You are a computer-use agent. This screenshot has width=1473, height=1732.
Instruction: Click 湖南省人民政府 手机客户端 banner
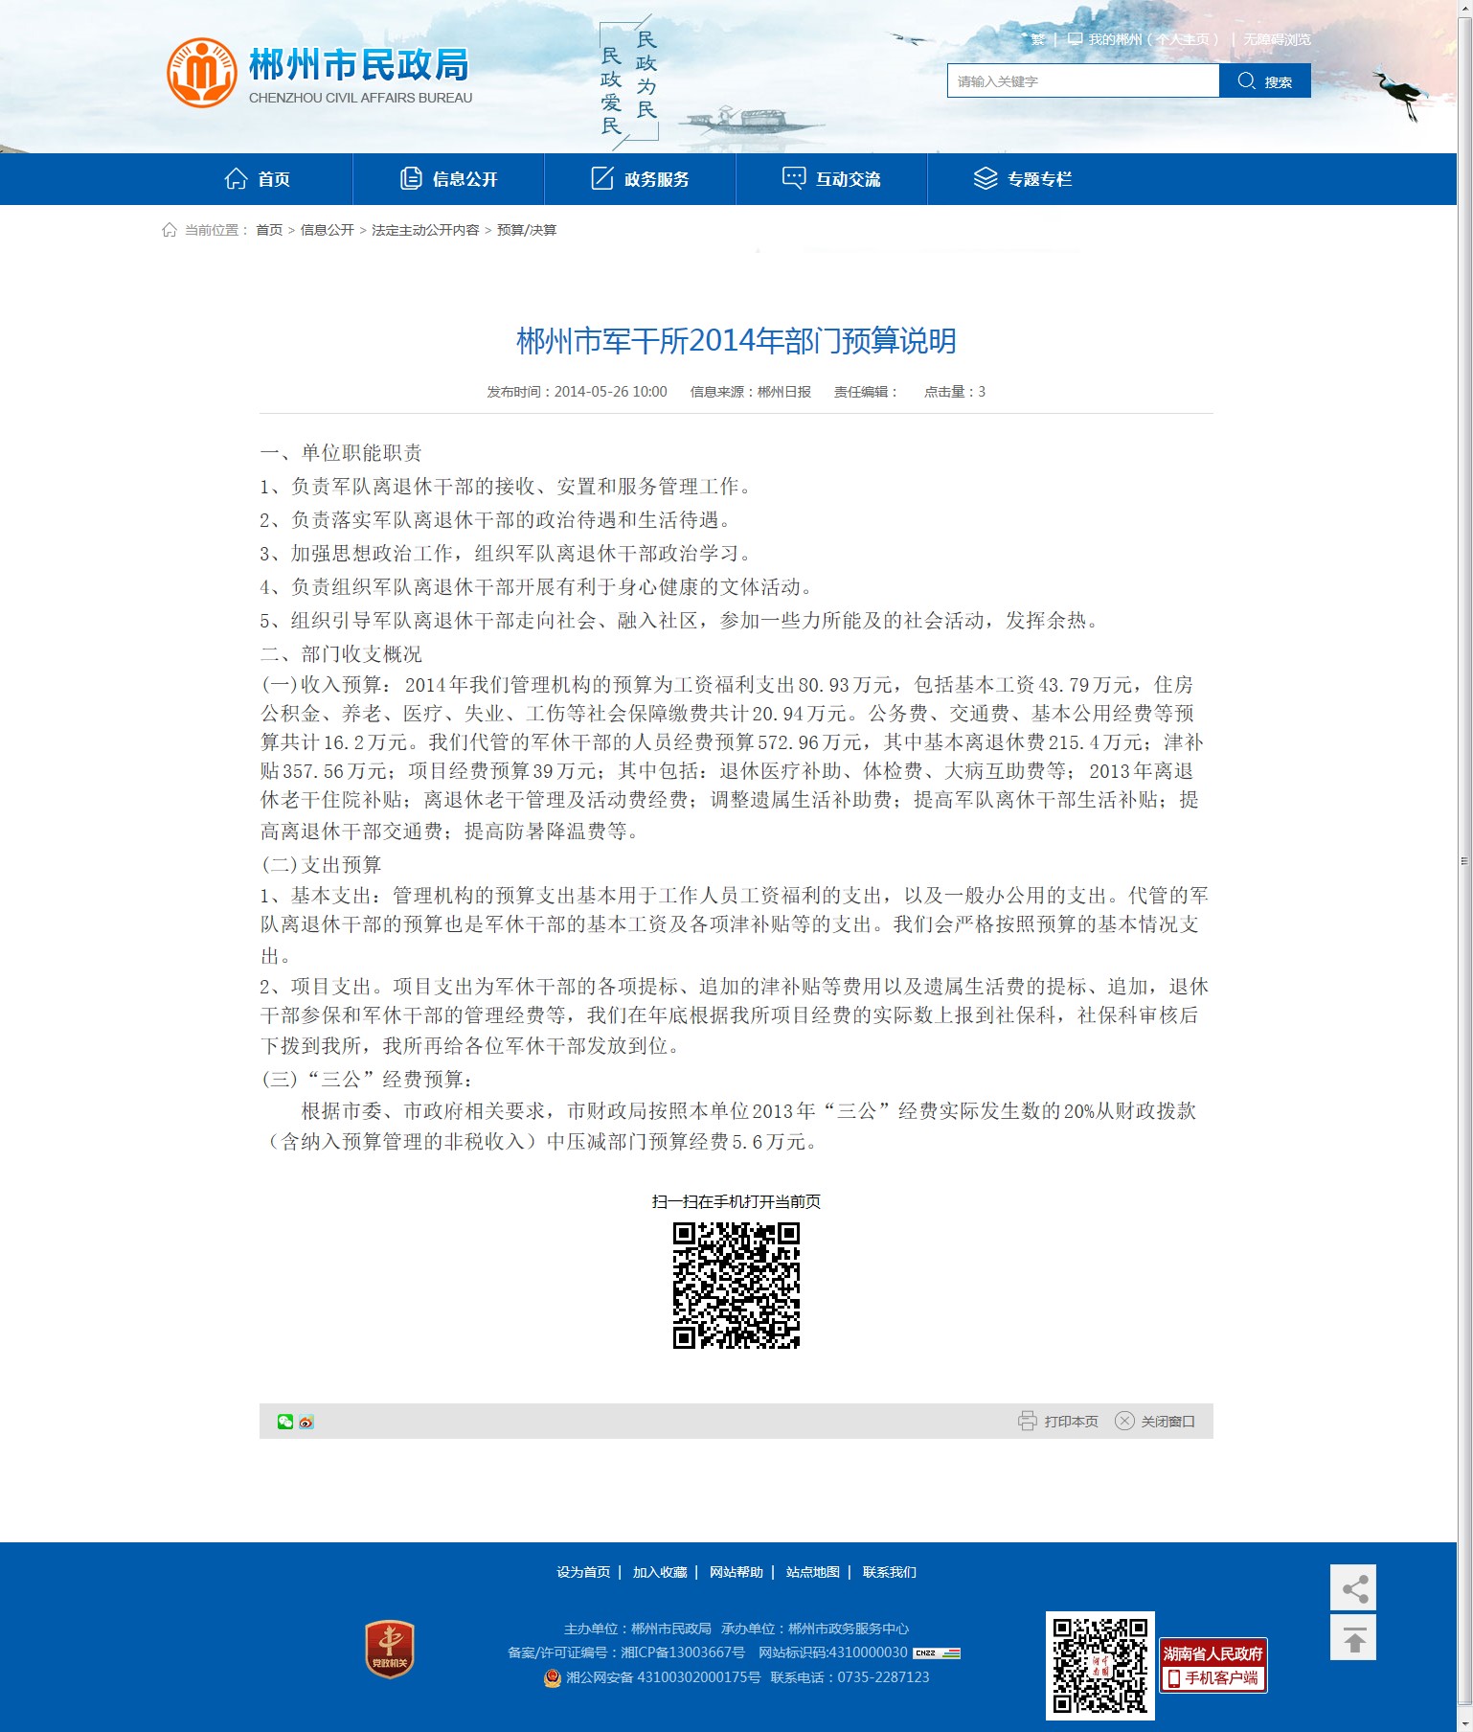pos(1213,1665)
